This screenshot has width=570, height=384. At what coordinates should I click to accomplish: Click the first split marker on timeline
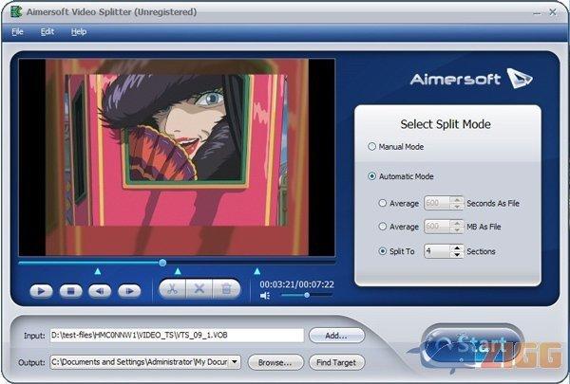click(x=98, y=271)
